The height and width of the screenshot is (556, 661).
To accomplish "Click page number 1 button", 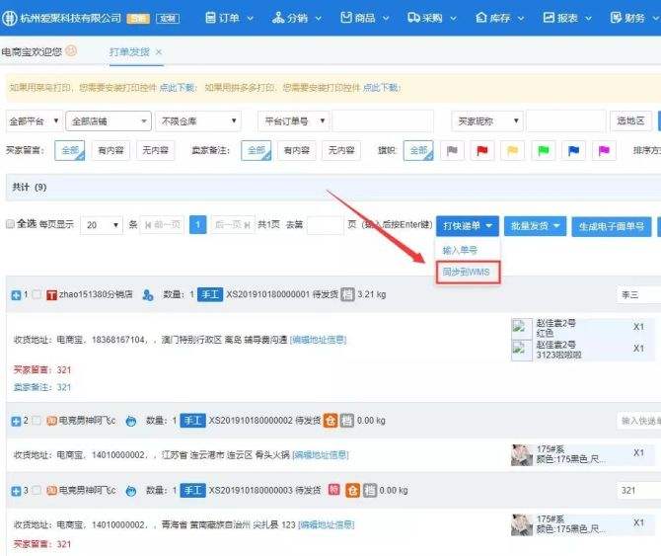I will click(x=198, y=225).
